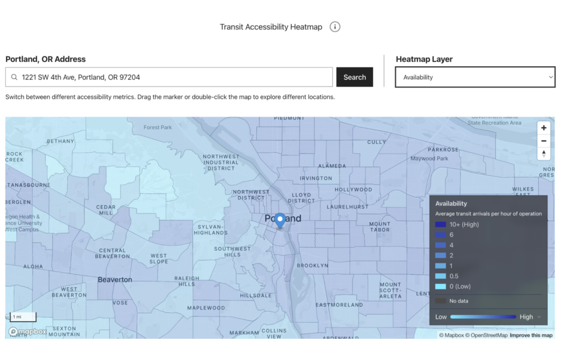Click the 1 legend color swatch
561x339 pixels.
click(440, 266)
